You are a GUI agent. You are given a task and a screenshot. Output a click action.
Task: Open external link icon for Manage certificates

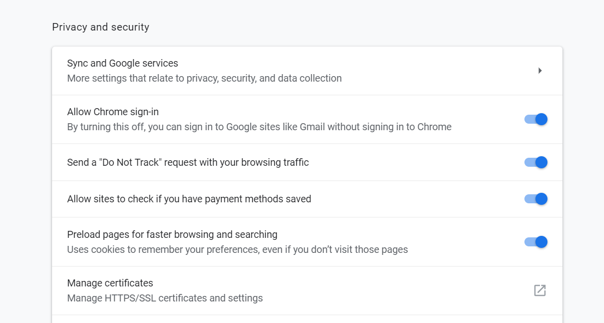[539, 290]
